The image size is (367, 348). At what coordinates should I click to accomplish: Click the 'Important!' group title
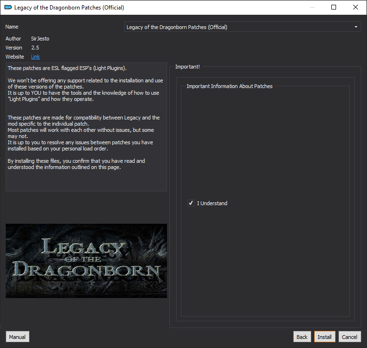188,67
